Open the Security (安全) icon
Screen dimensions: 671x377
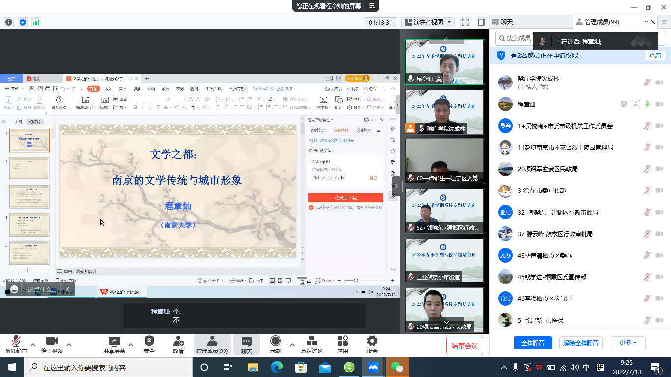click(149, 345)
